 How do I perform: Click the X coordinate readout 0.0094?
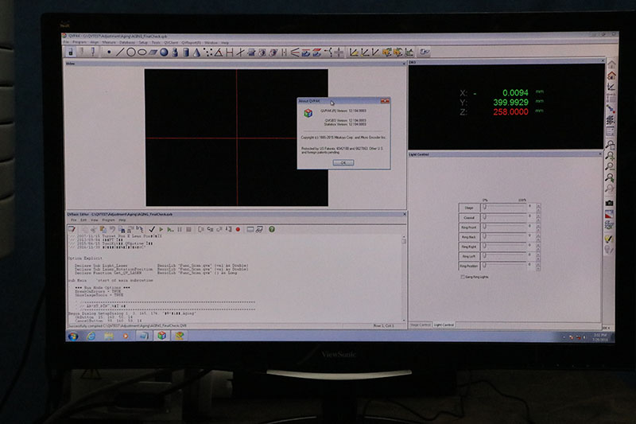pos(515,93)
